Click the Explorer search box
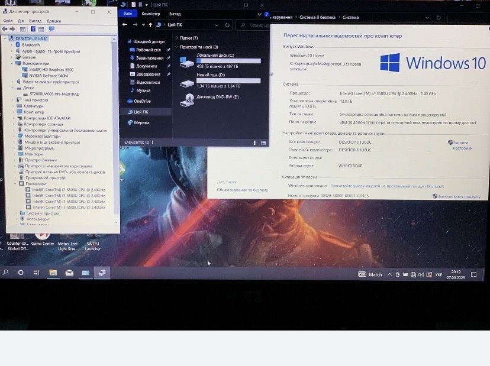 point(253,25)
